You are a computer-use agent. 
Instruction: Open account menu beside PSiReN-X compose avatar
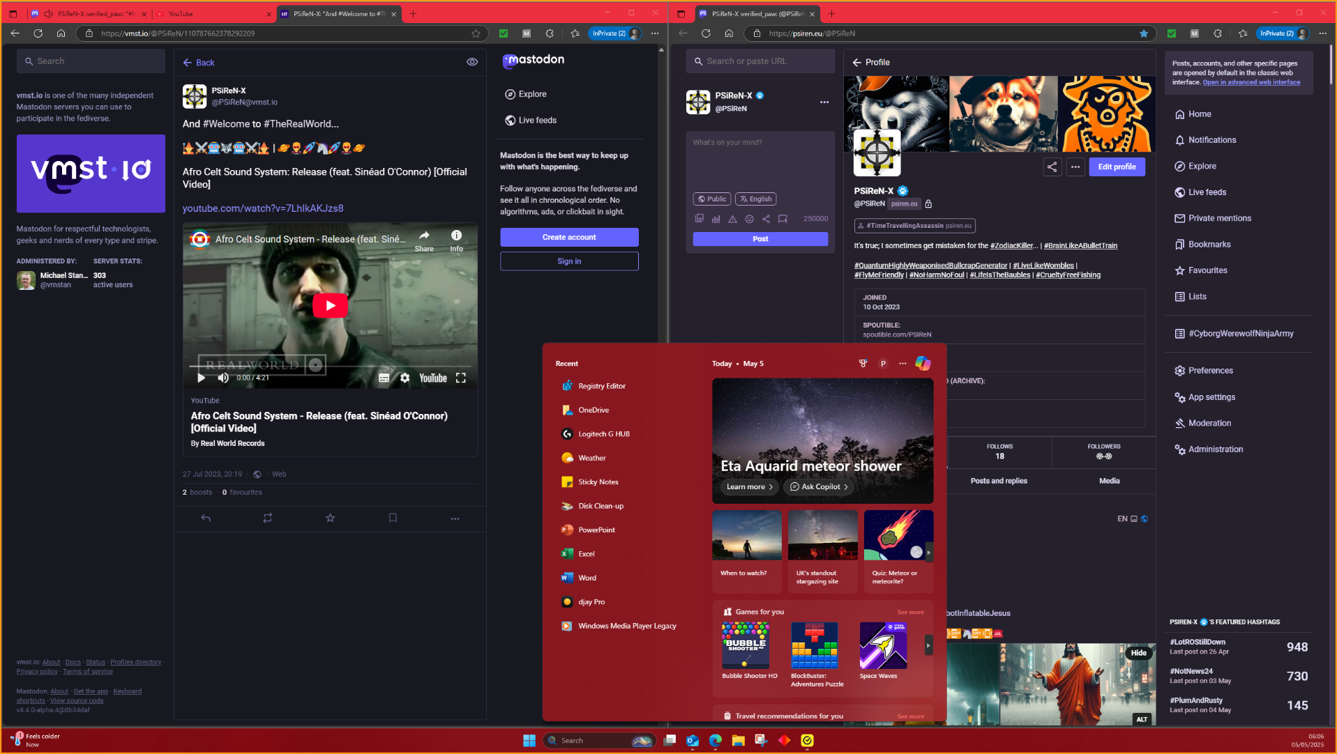tap(824, 102)
